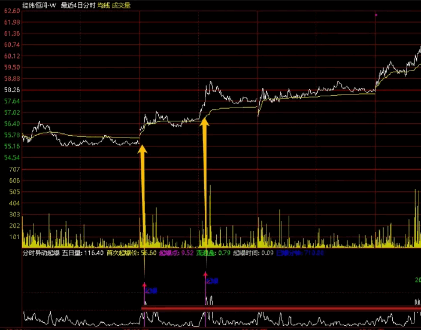Image resolution: width=421 pixels, height=330 pixels.
Task: Click the 首次起爆价: 56.60 indicator value
Action: [x=132, y=253]
